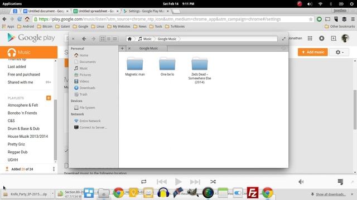Click the player volume speaker icon

coord(301,182)
